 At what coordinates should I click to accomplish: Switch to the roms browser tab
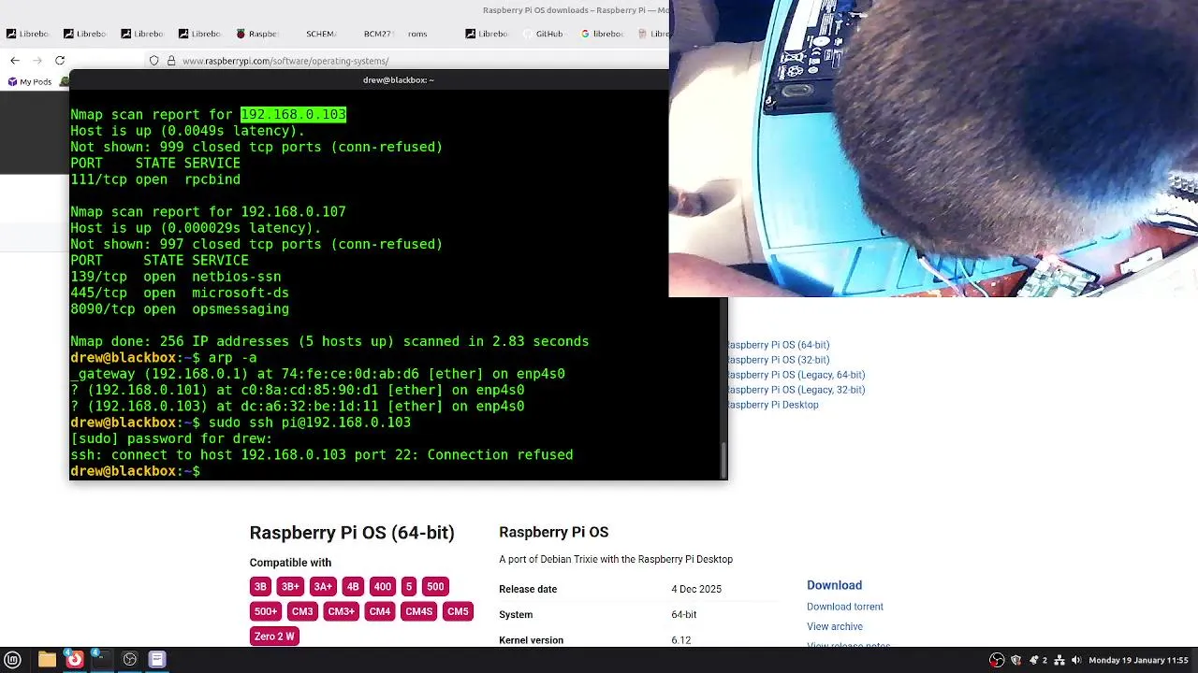(x=417, y=34)
